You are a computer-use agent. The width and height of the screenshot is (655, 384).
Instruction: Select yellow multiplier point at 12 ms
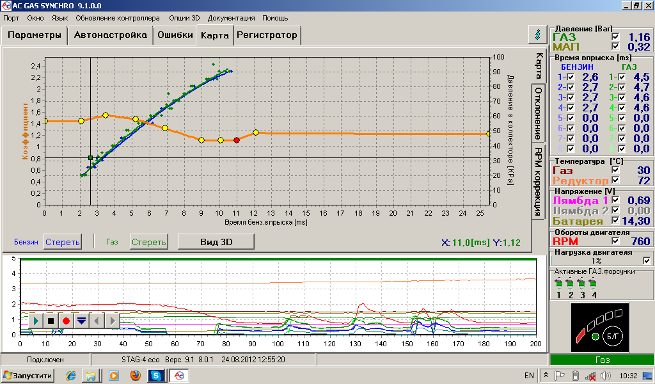[256, 132]
